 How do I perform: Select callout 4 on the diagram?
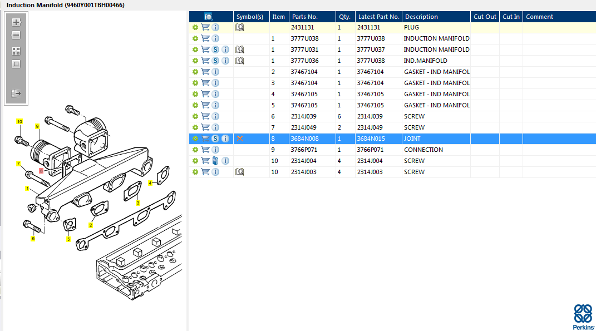tap(150, 183)
